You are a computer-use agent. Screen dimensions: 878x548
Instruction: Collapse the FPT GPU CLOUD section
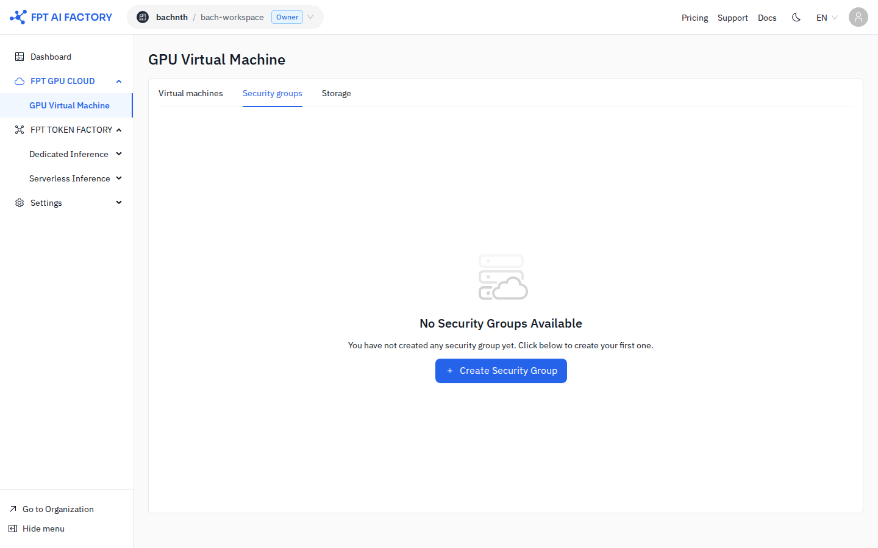[119, 81]
